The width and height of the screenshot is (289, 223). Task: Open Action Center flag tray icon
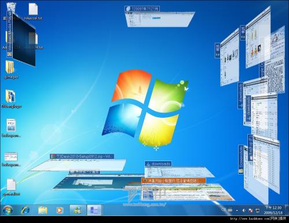click(x=251, y=210)
